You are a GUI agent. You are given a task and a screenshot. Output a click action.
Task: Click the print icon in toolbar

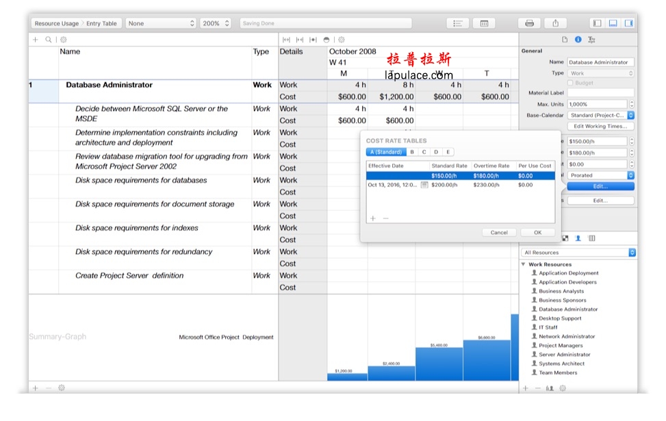pos(529,23)
